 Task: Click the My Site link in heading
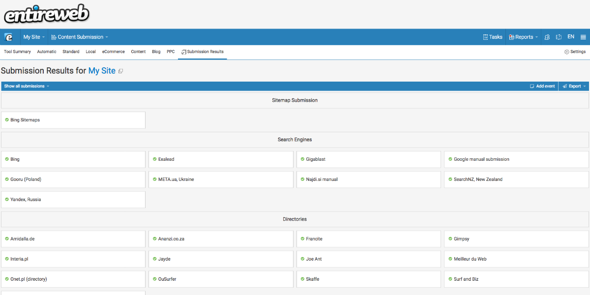coord(102,71)
